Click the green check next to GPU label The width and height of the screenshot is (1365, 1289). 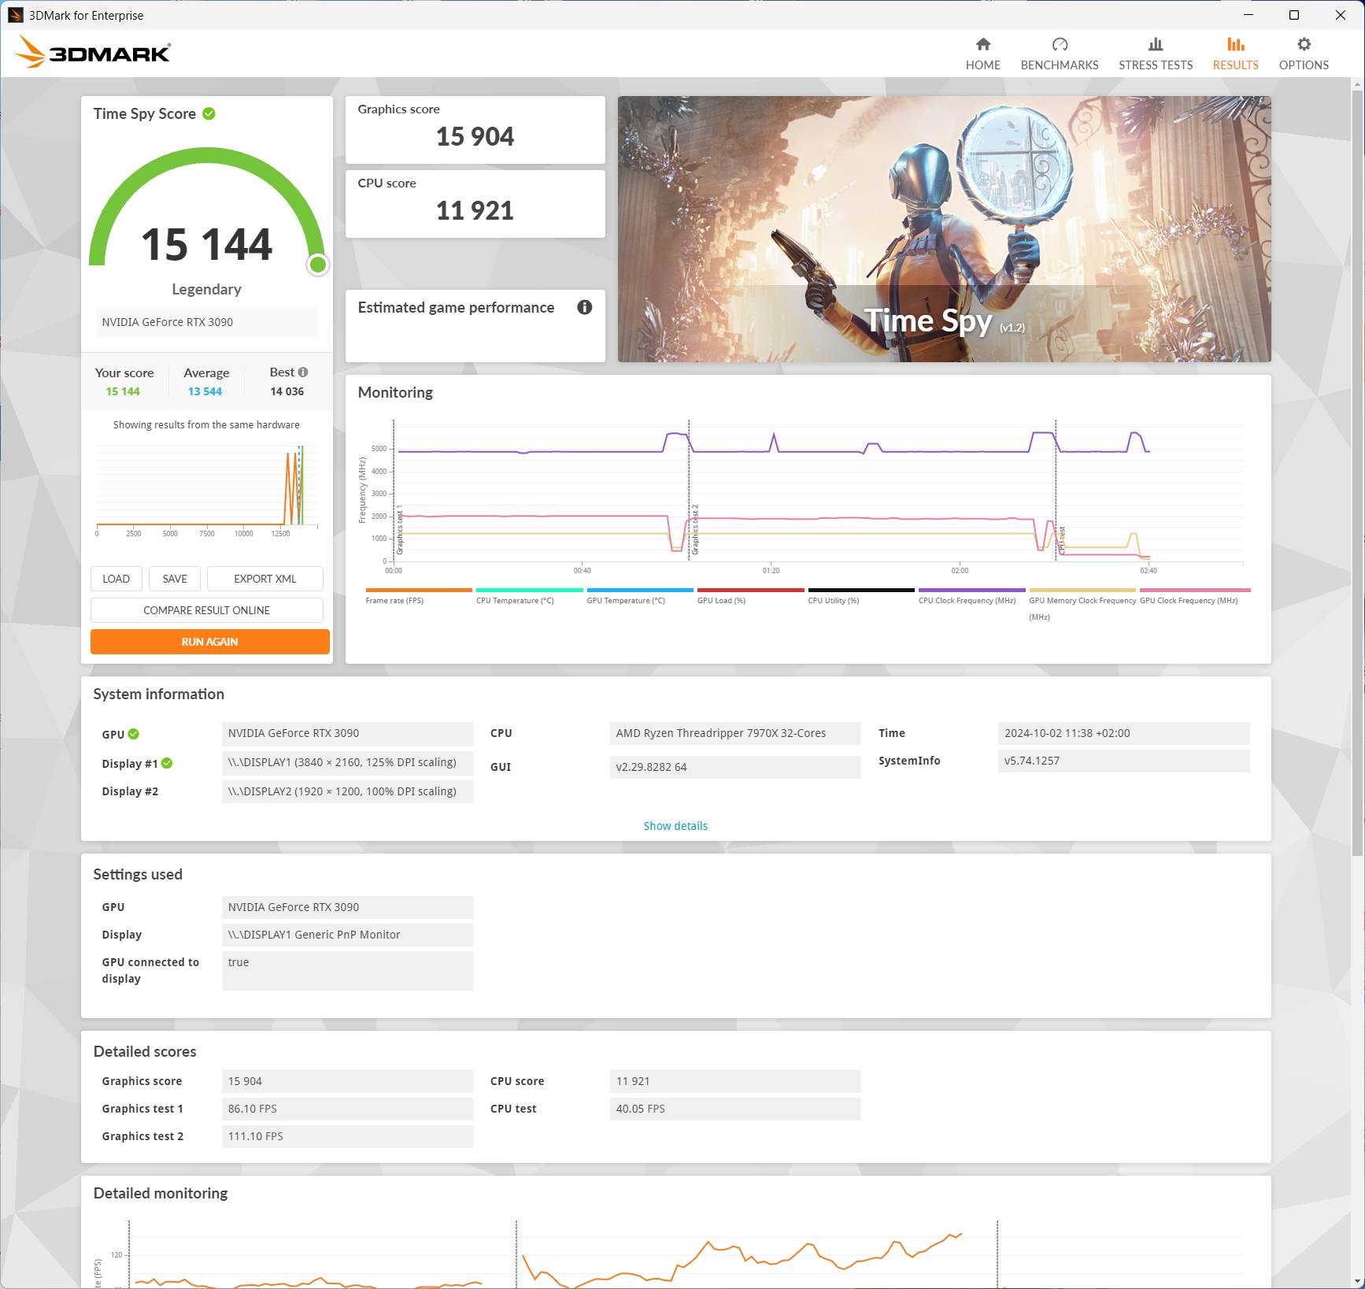pos(134,734)
